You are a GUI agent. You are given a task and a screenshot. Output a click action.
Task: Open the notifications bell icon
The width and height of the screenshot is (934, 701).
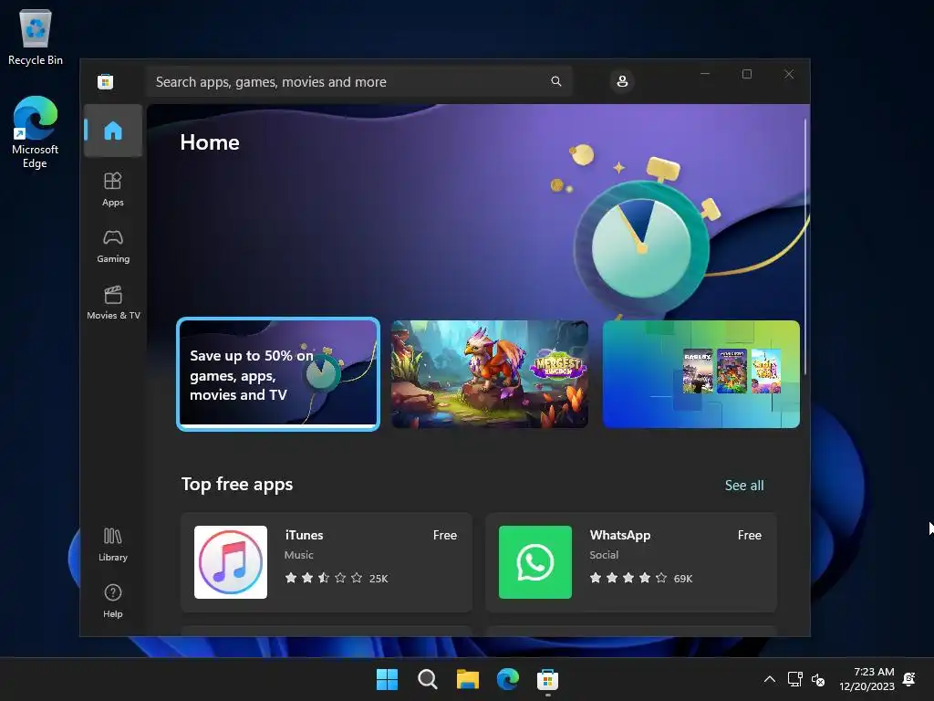pyautogui.click(x=909, y=679)
